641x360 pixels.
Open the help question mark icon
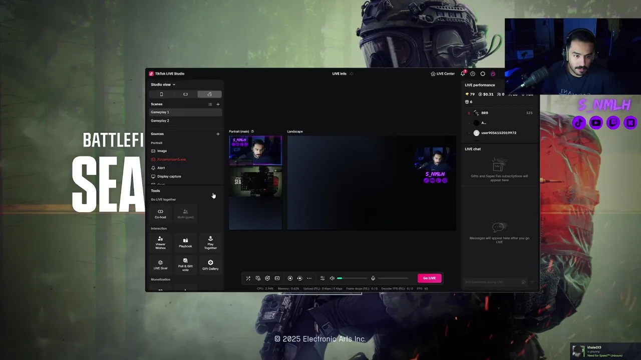point(473,73)
